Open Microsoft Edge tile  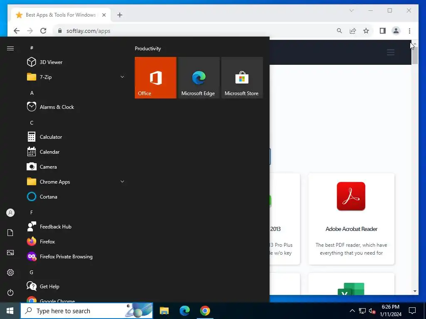pyautogui.click(x=199, y=78)
